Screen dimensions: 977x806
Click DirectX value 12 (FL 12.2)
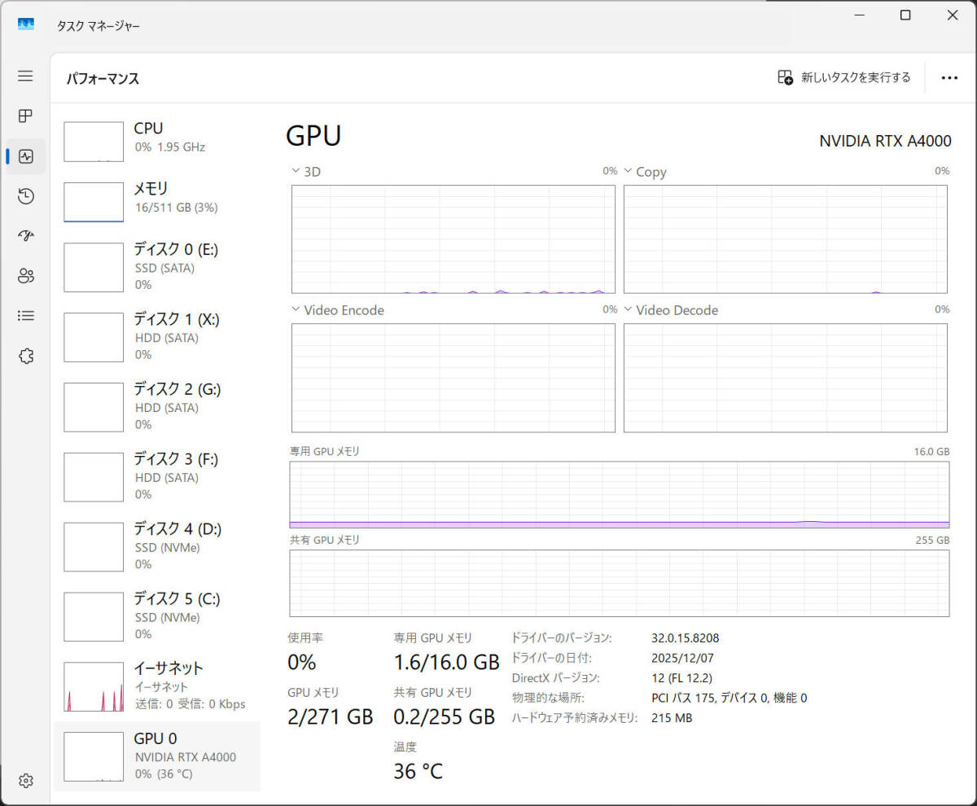click(x=682, y=677)
